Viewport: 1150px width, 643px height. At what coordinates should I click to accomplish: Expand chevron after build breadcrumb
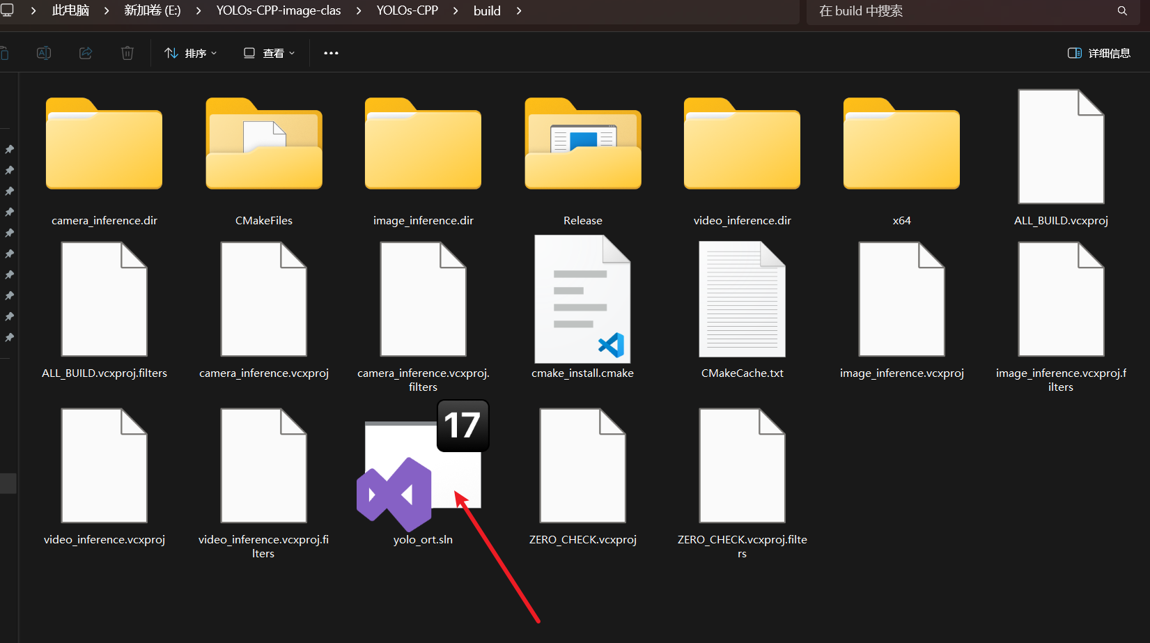tap(519, 11)
